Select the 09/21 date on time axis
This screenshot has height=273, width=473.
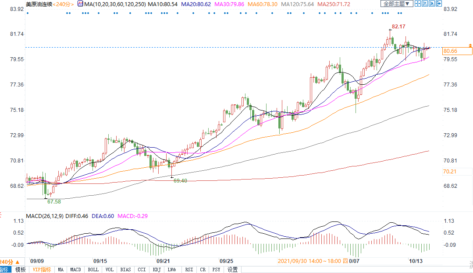(x=163, y=261)
